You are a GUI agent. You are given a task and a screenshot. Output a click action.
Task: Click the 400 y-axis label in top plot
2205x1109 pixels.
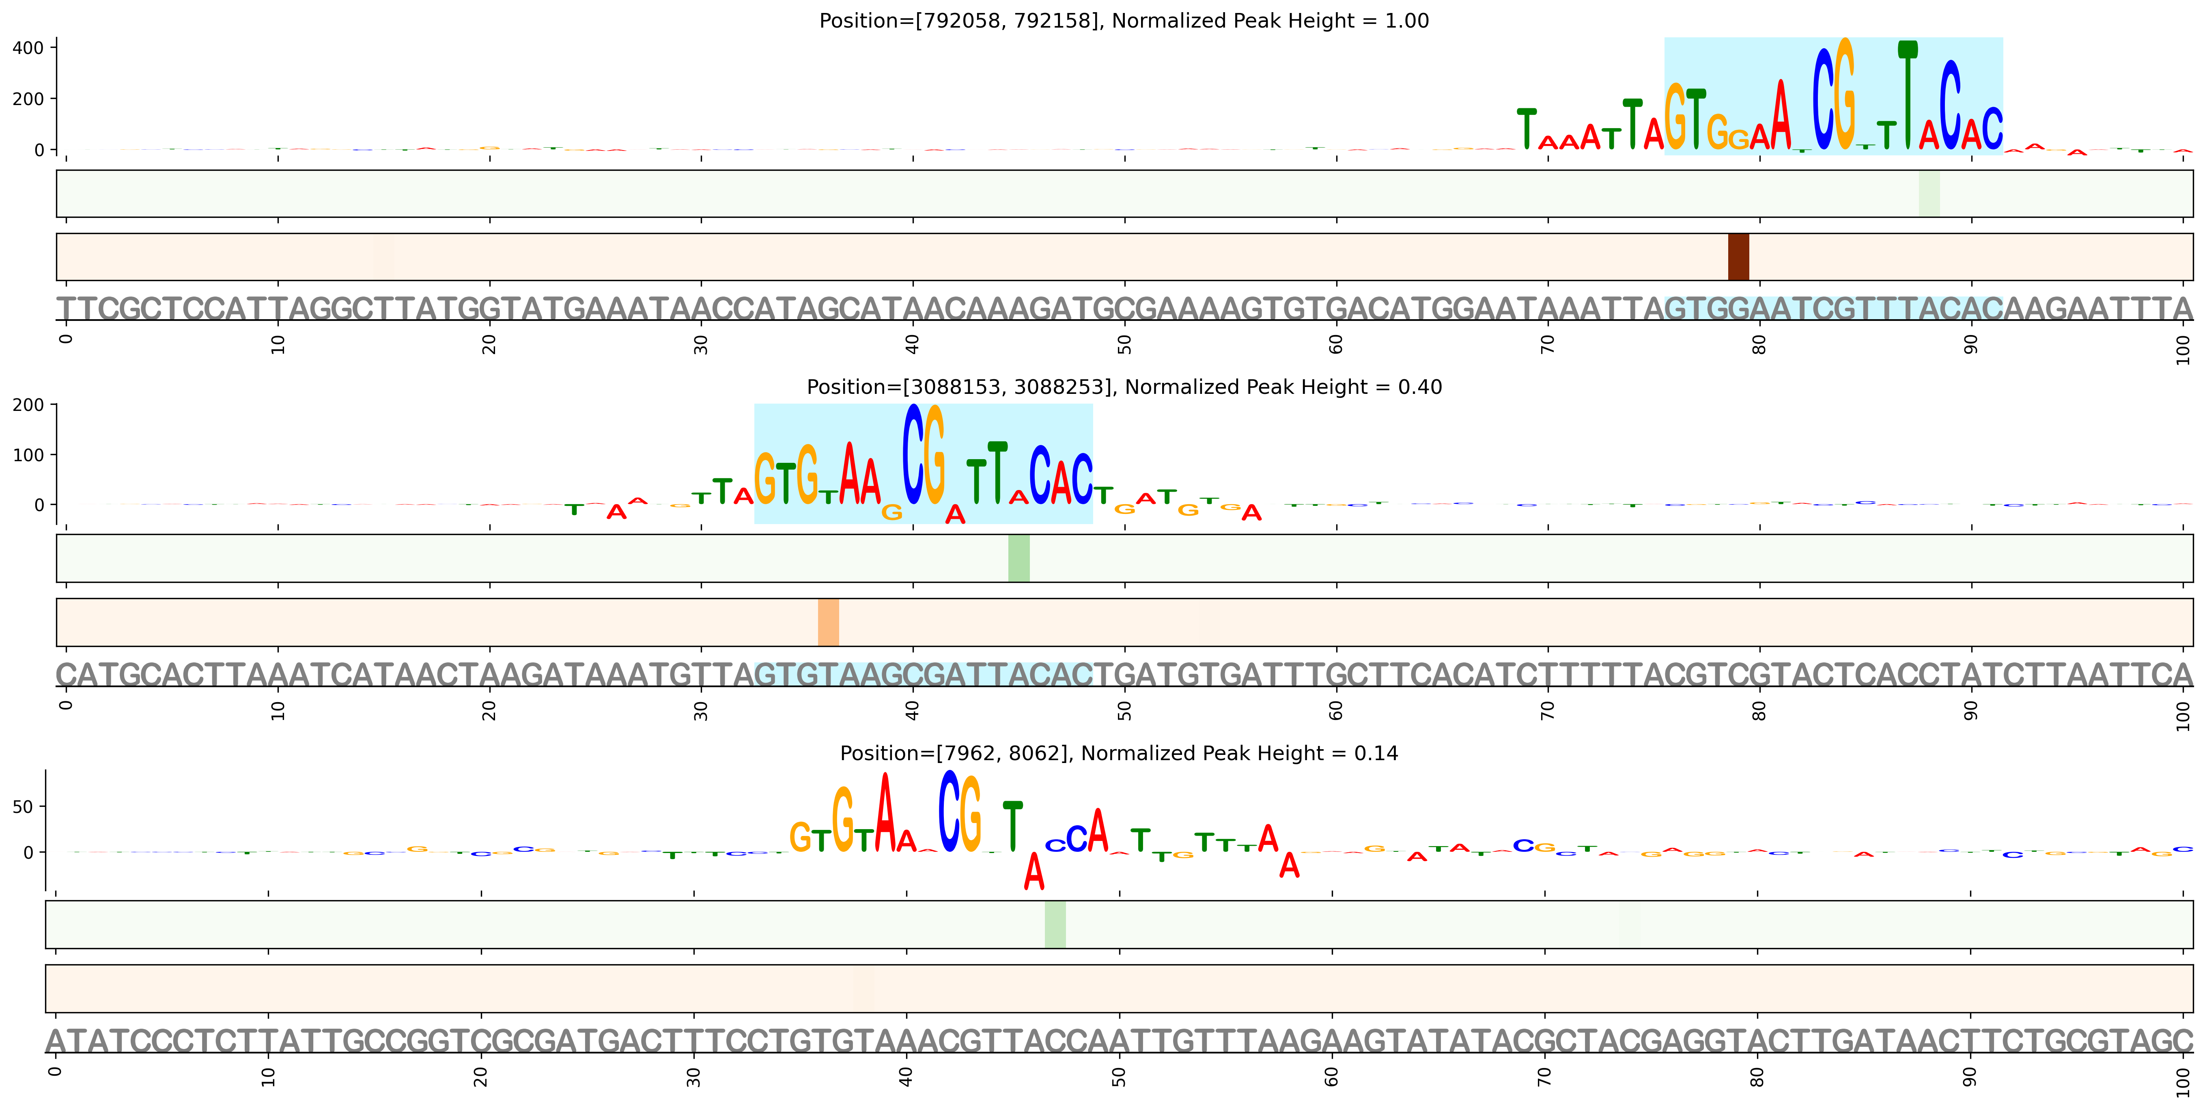point(28,48)
